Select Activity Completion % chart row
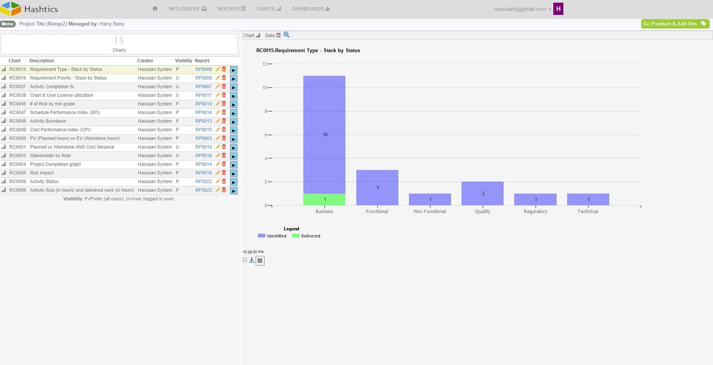Image resolution: width=713 pixels, height=365 pixels. tap(119, 87)
